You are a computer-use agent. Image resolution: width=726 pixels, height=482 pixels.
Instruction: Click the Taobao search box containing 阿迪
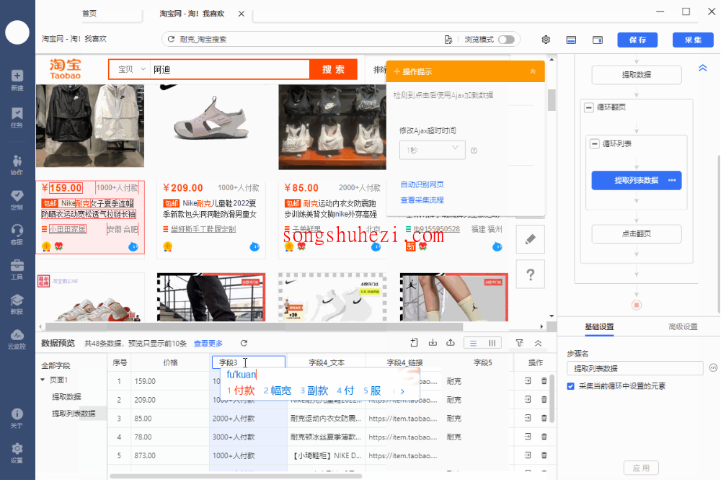[230, 69]
